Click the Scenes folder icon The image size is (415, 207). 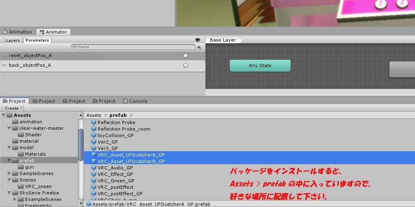pyautogui.click(x=15, y=180)
